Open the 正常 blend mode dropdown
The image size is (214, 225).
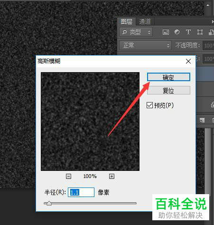coord(145,46)
